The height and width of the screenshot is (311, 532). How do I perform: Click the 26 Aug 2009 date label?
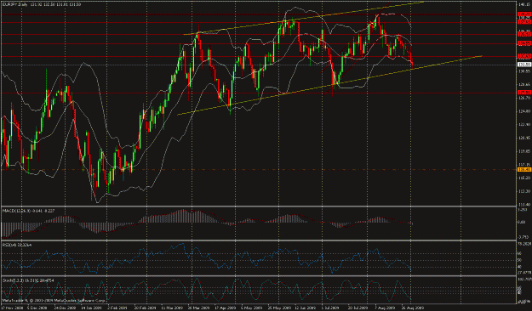click(413, 308)
